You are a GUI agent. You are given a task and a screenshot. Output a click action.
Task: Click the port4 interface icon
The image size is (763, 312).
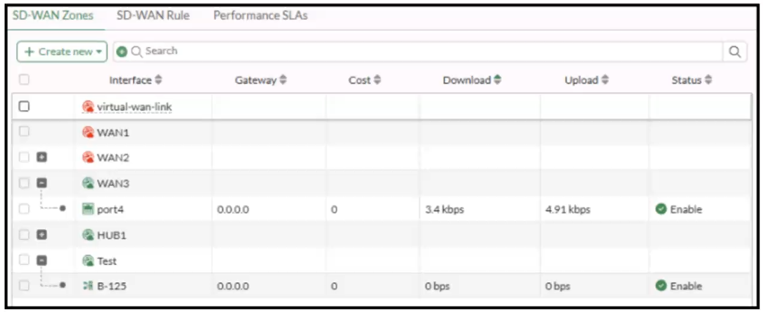click(88, 209)
